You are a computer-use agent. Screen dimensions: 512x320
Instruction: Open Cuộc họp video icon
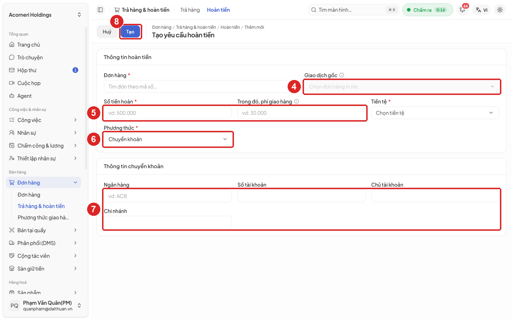[x=12, y=83]
